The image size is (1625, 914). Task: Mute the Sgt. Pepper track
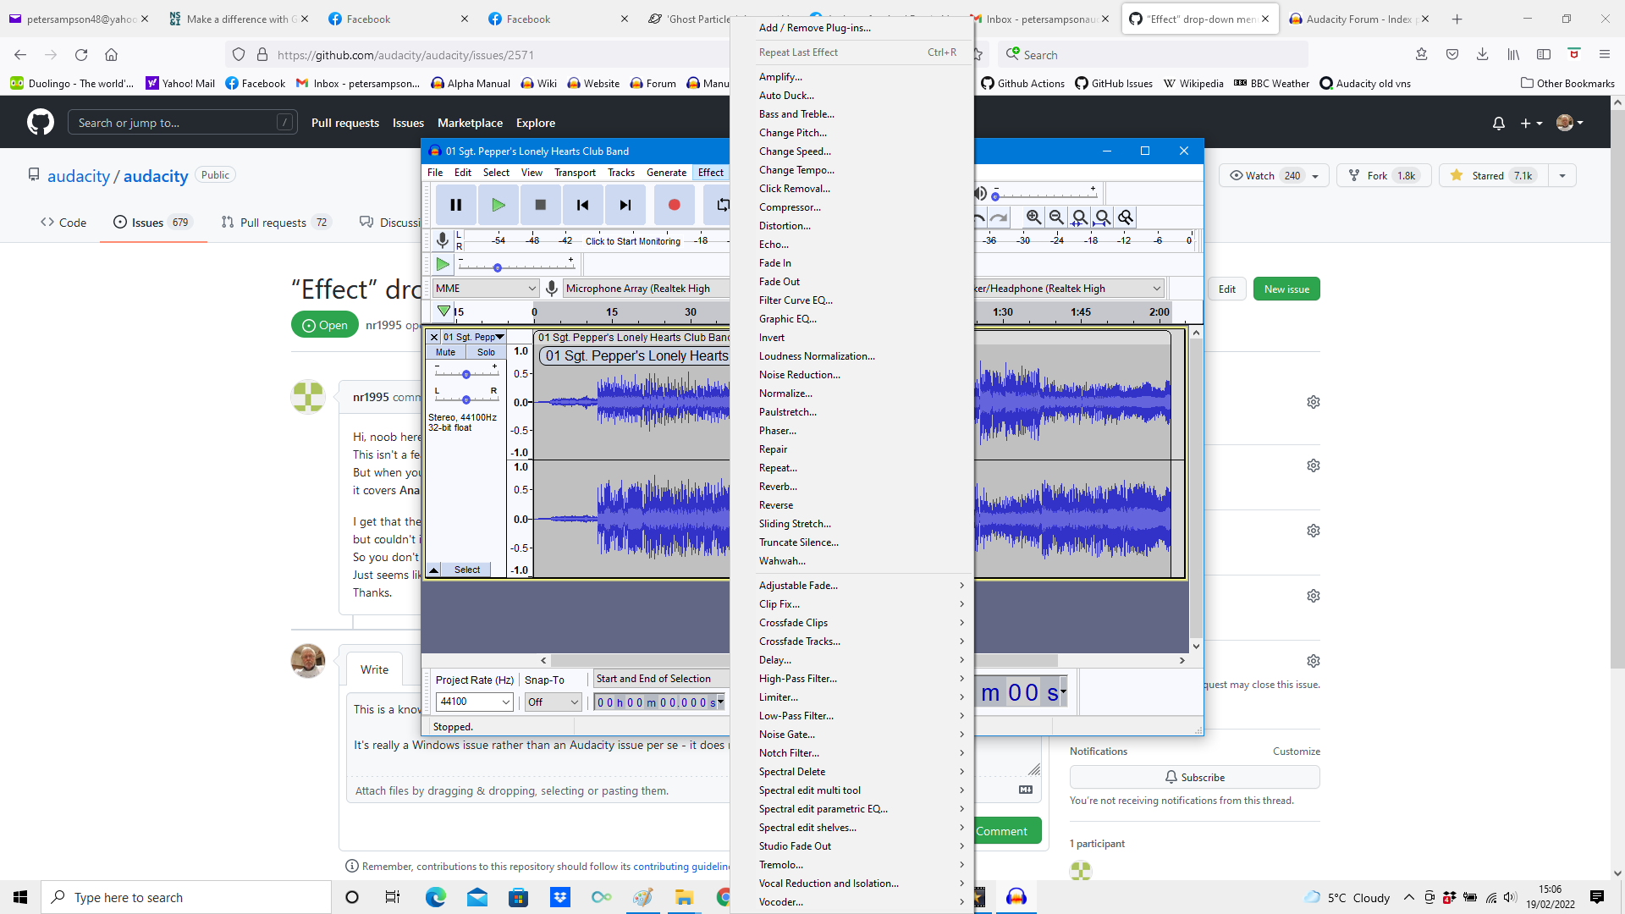[x=445, y=351]
